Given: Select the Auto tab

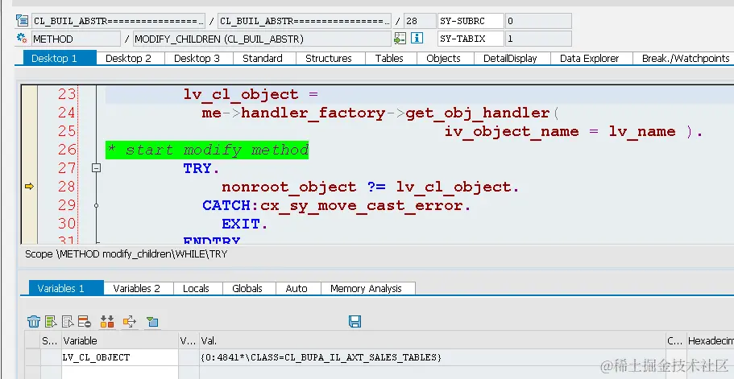Looking at the screenshot, I should 297,288.
